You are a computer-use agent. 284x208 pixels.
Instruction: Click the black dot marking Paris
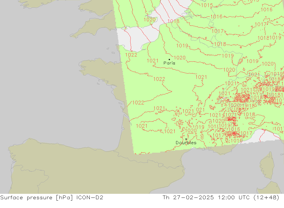169,59
